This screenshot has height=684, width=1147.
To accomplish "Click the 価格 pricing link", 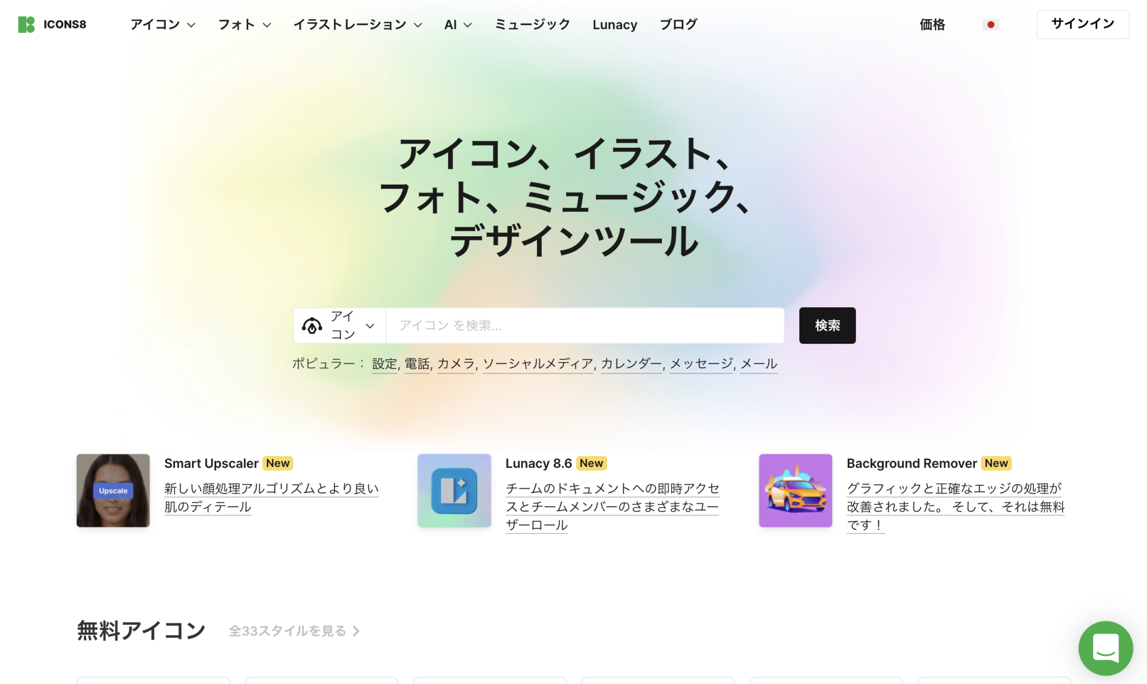I will point(932,25).
